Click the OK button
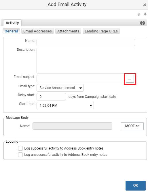148x192 pixels. (136, 185)
